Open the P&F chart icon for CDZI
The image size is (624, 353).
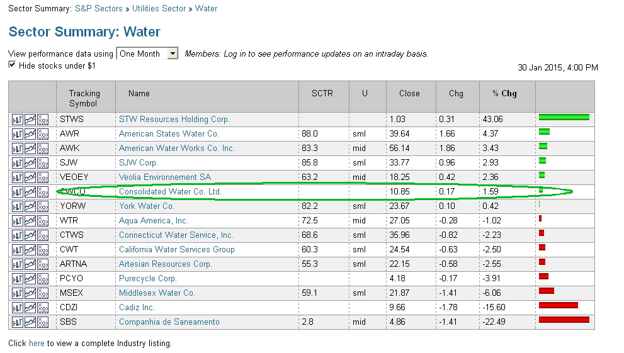[43, 308]
